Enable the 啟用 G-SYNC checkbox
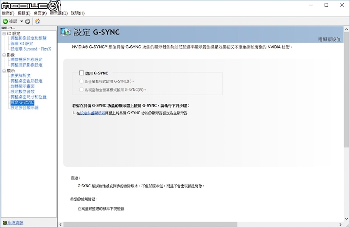350x228 pixels. (82, 73)
